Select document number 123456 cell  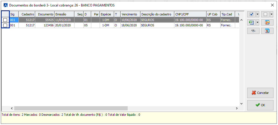[45, 26]
